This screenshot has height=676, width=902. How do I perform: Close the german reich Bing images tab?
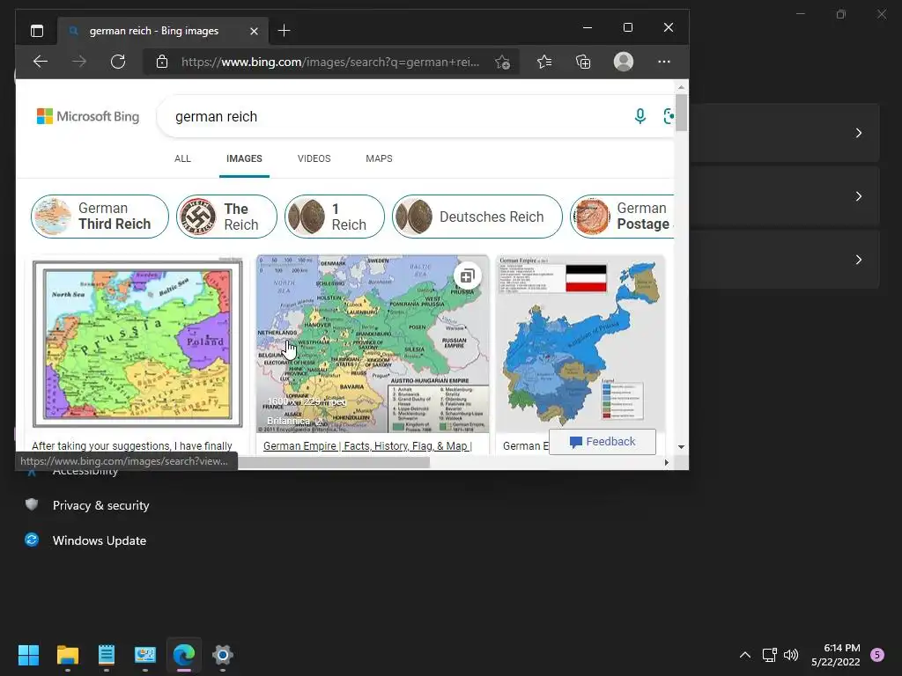(x=254, y=31)
